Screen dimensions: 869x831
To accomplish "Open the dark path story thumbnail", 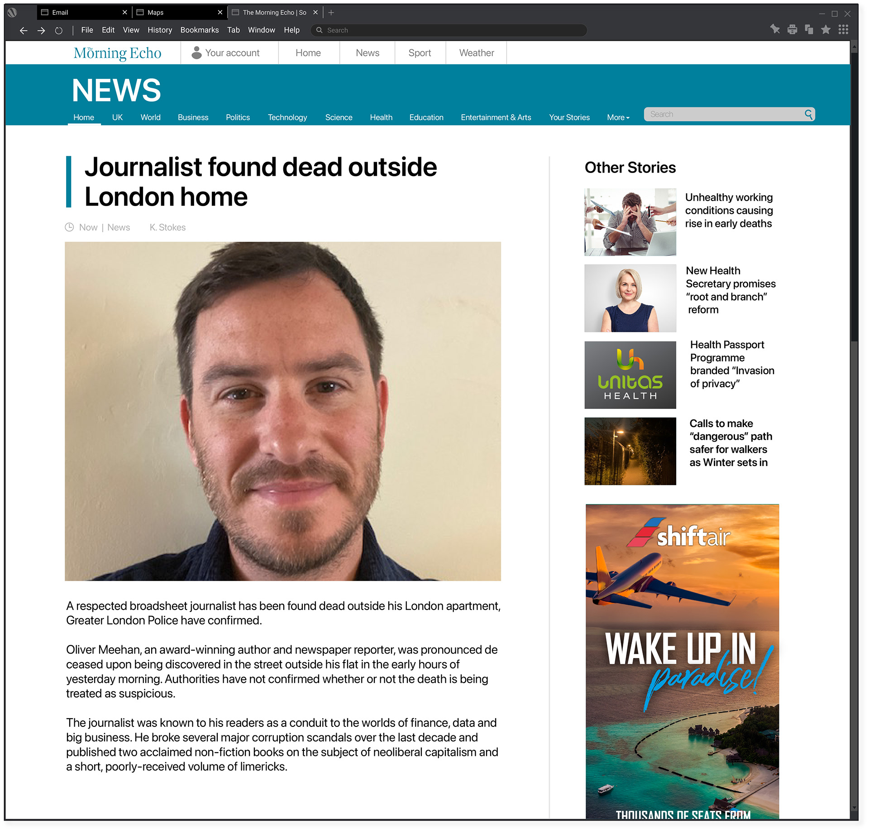I will 630,451.
